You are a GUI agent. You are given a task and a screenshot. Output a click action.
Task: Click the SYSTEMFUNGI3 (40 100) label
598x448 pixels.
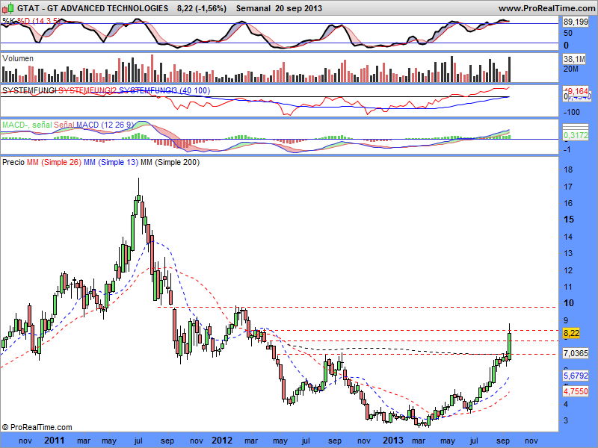[164, 90]
